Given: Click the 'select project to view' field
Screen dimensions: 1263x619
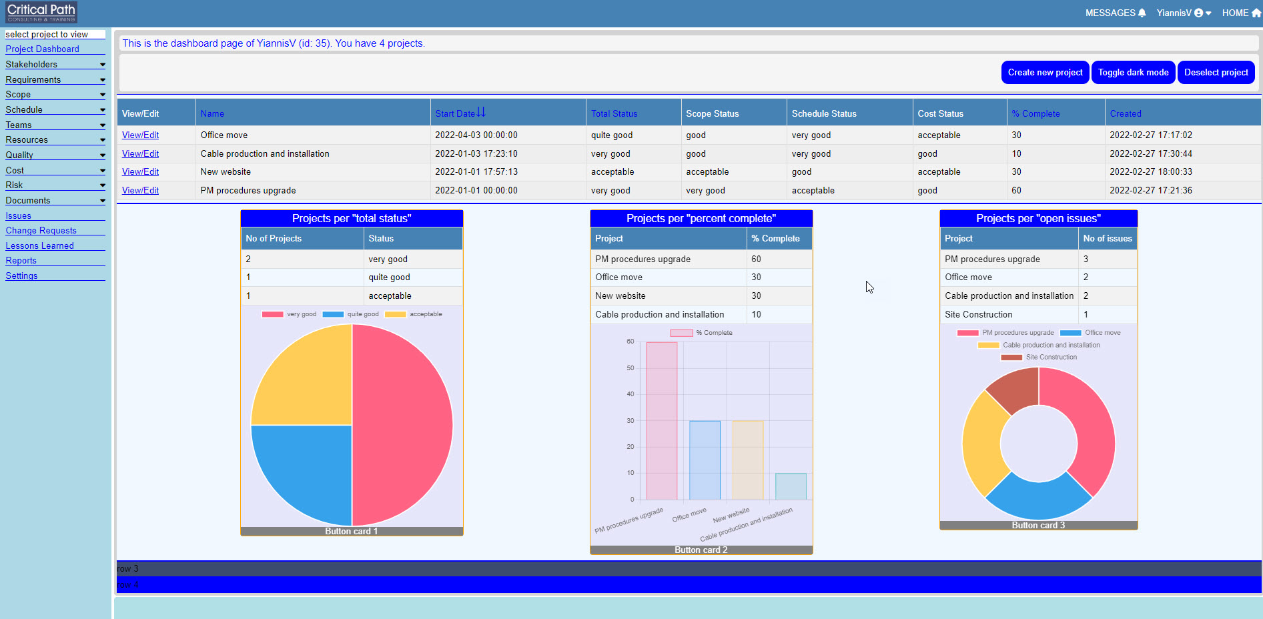Looking at the screenshot, I should 55,35.
